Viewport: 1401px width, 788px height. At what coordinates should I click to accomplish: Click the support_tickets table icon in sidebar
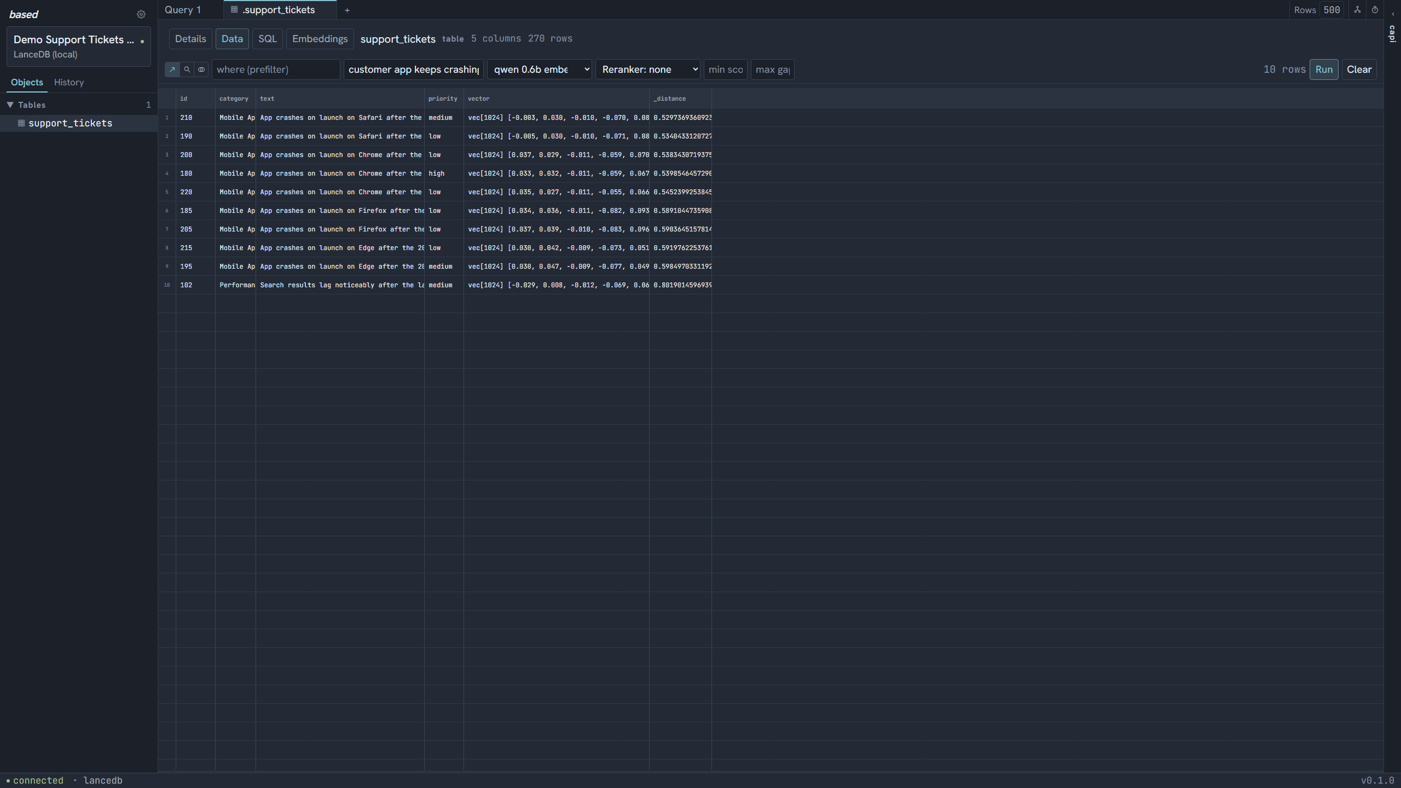tap(21, 123)
